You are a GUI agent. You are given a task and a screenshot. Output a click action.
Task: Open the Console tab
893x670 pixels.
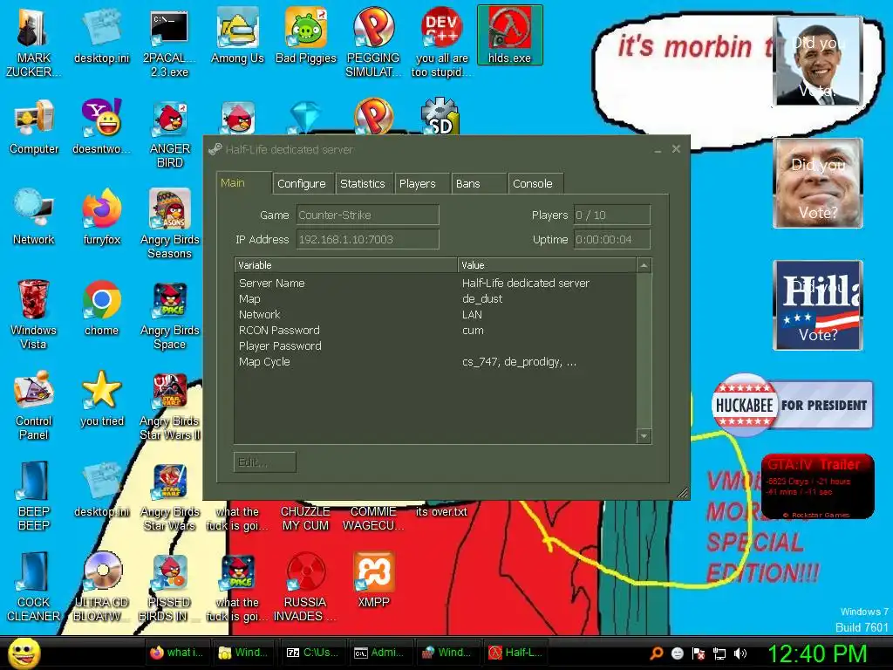[535, 183]
